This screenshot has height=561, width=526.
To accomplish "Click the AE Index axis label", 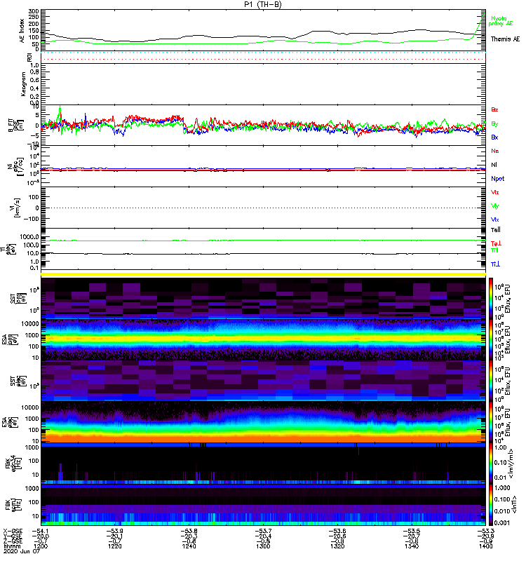I will coord(22,30).
